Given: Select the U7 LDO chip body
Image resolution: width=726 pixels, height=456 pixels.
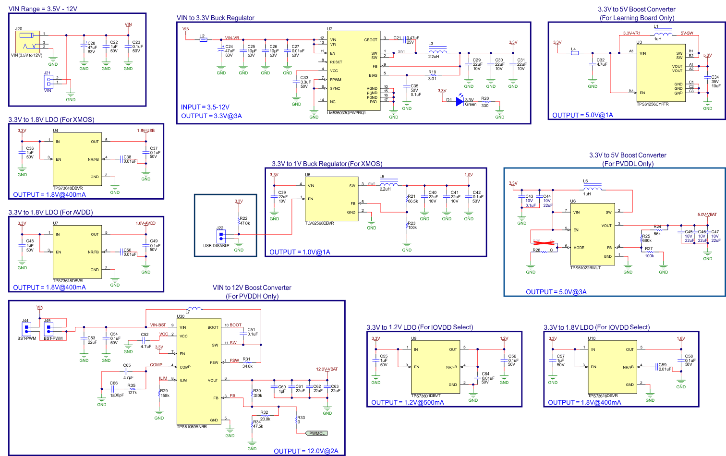Looking at the screenshot, I should [x=77, y=252].
